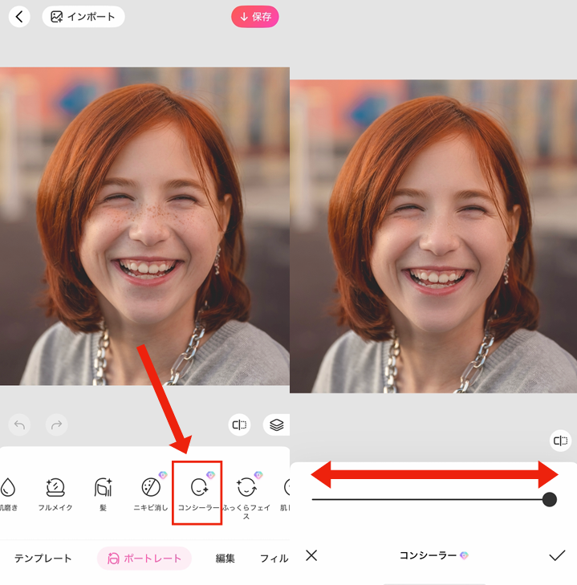Redo the last edit
The width and height of the screenshot is (577, 585).
(56, 425)
